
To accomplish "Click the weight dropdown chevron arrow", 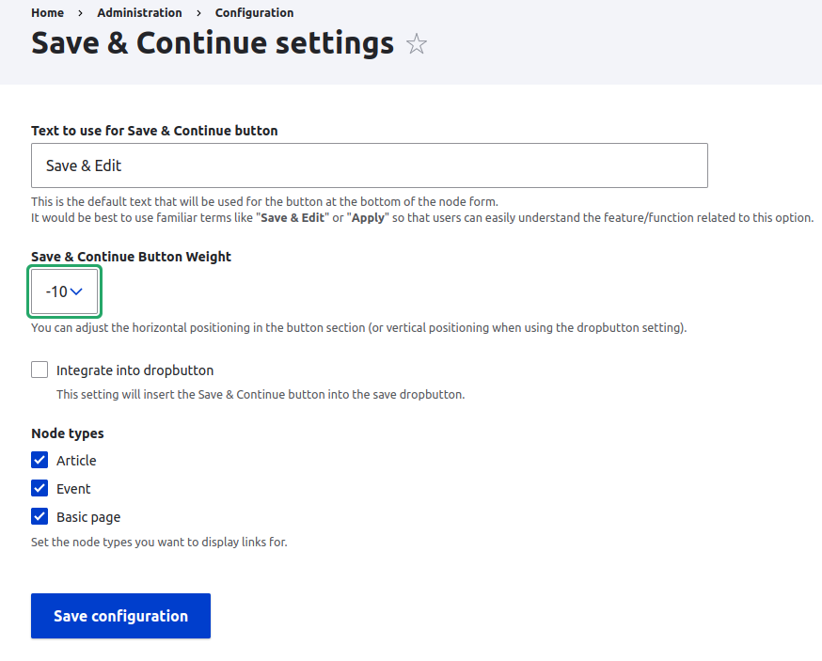I will (77, 291).
